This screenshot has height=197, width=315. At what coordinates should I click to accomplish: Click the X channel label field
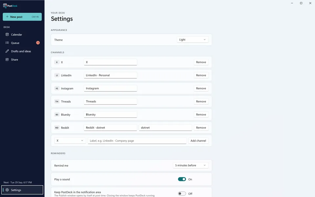point(110,62)
